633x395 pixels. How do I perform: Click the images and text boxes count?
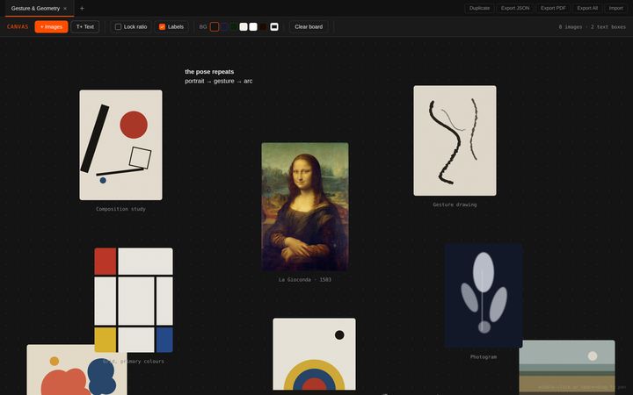tap(593, 27)
